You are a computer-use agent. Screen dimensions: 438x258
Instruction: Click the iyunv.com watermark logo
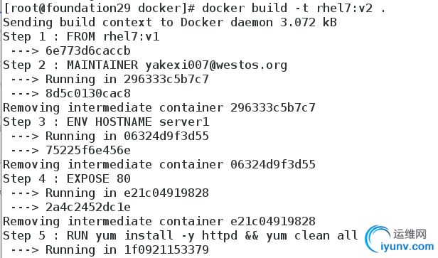pos(400,240)
